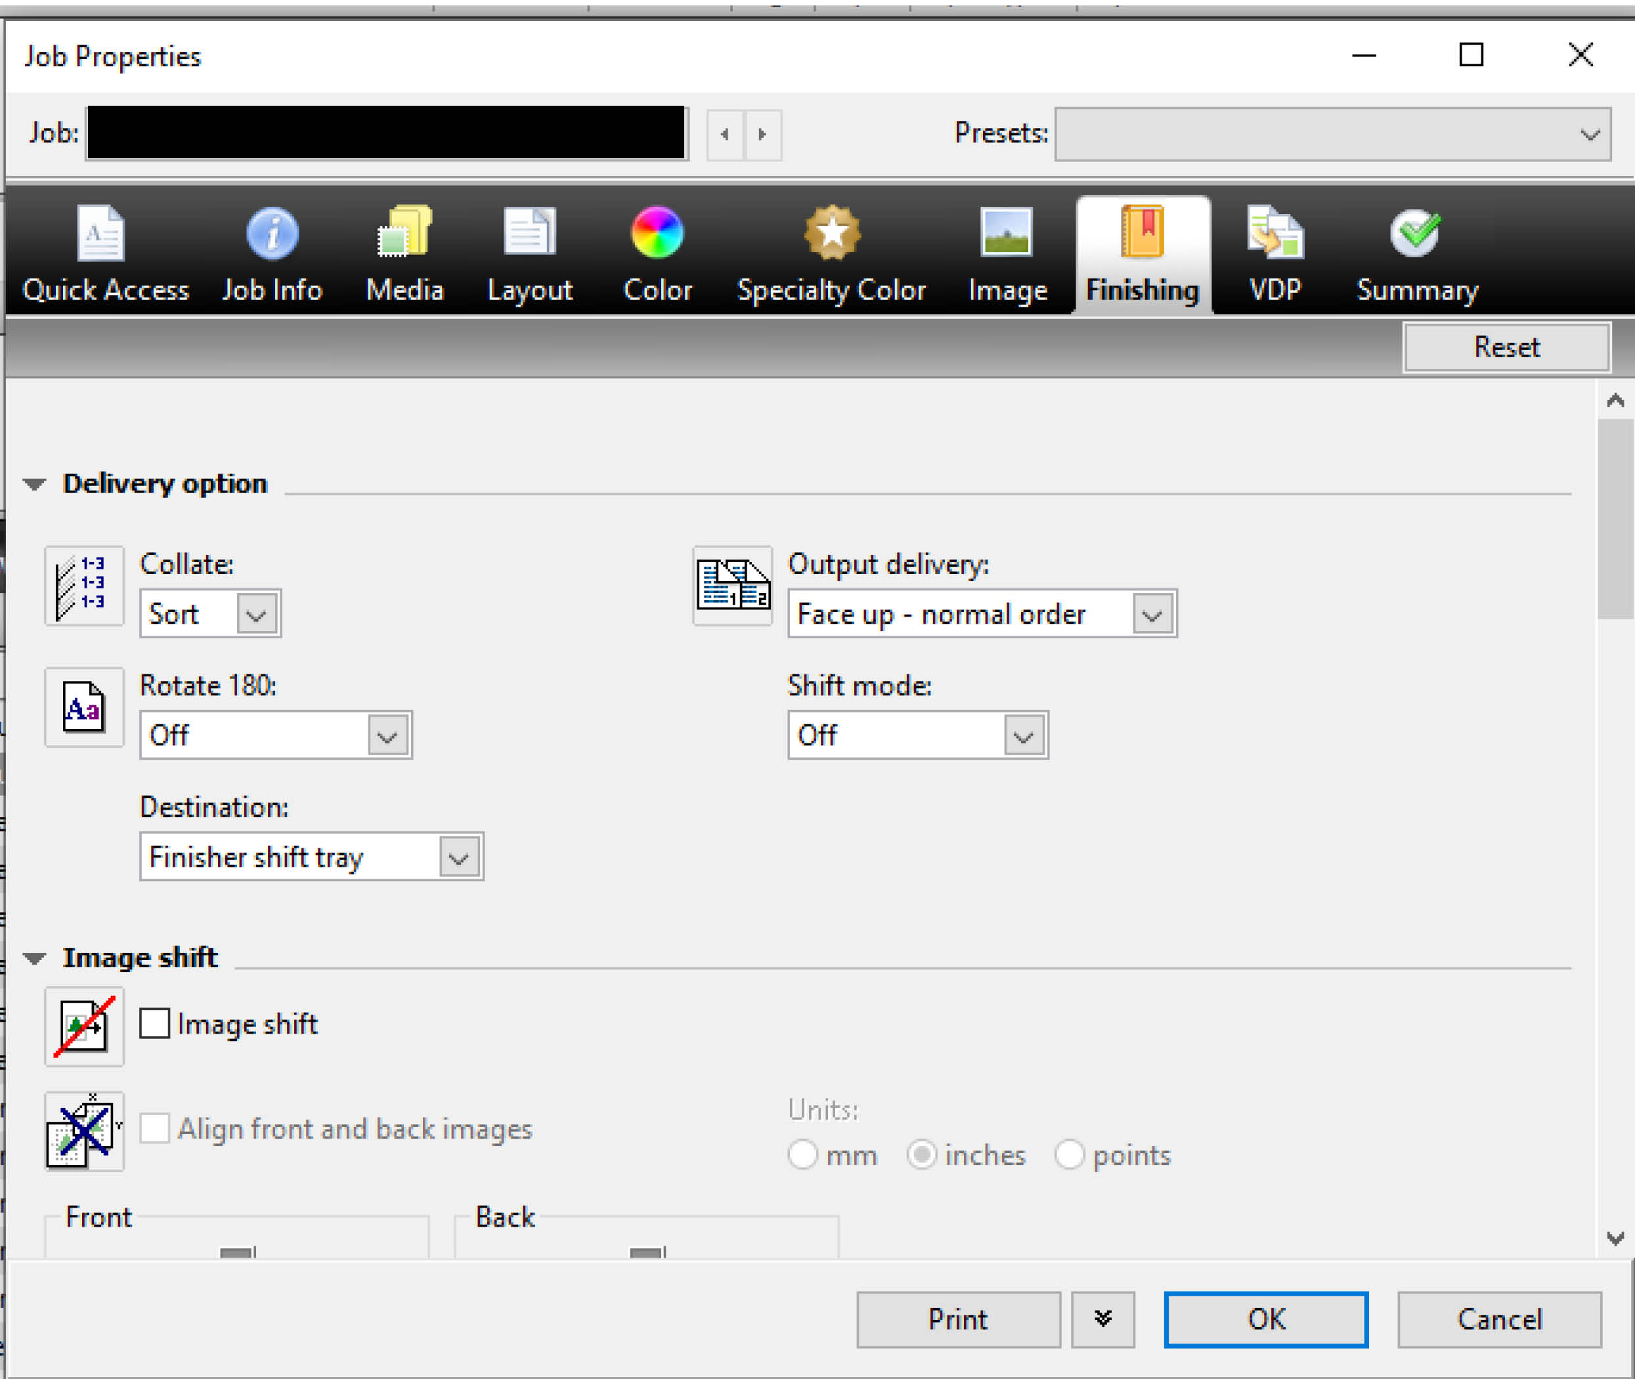
Task: Click the scrollbar up arrow
Action: click(1615, 402)
